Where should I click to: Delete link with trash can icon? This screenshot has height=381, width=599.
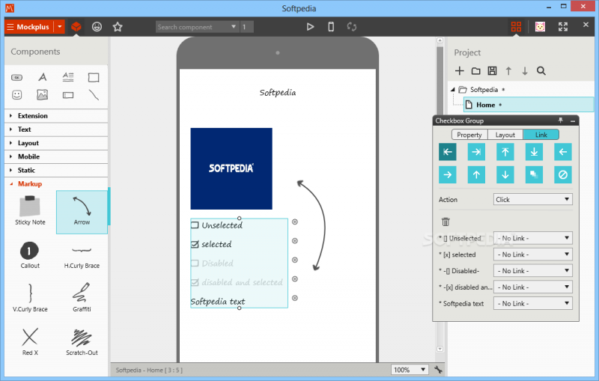[x=446, y=222]
